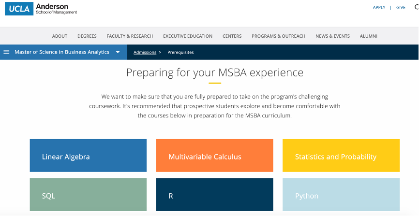419x216 pixels.
Task: Visit the Alumni section
Action: [369, 36]
